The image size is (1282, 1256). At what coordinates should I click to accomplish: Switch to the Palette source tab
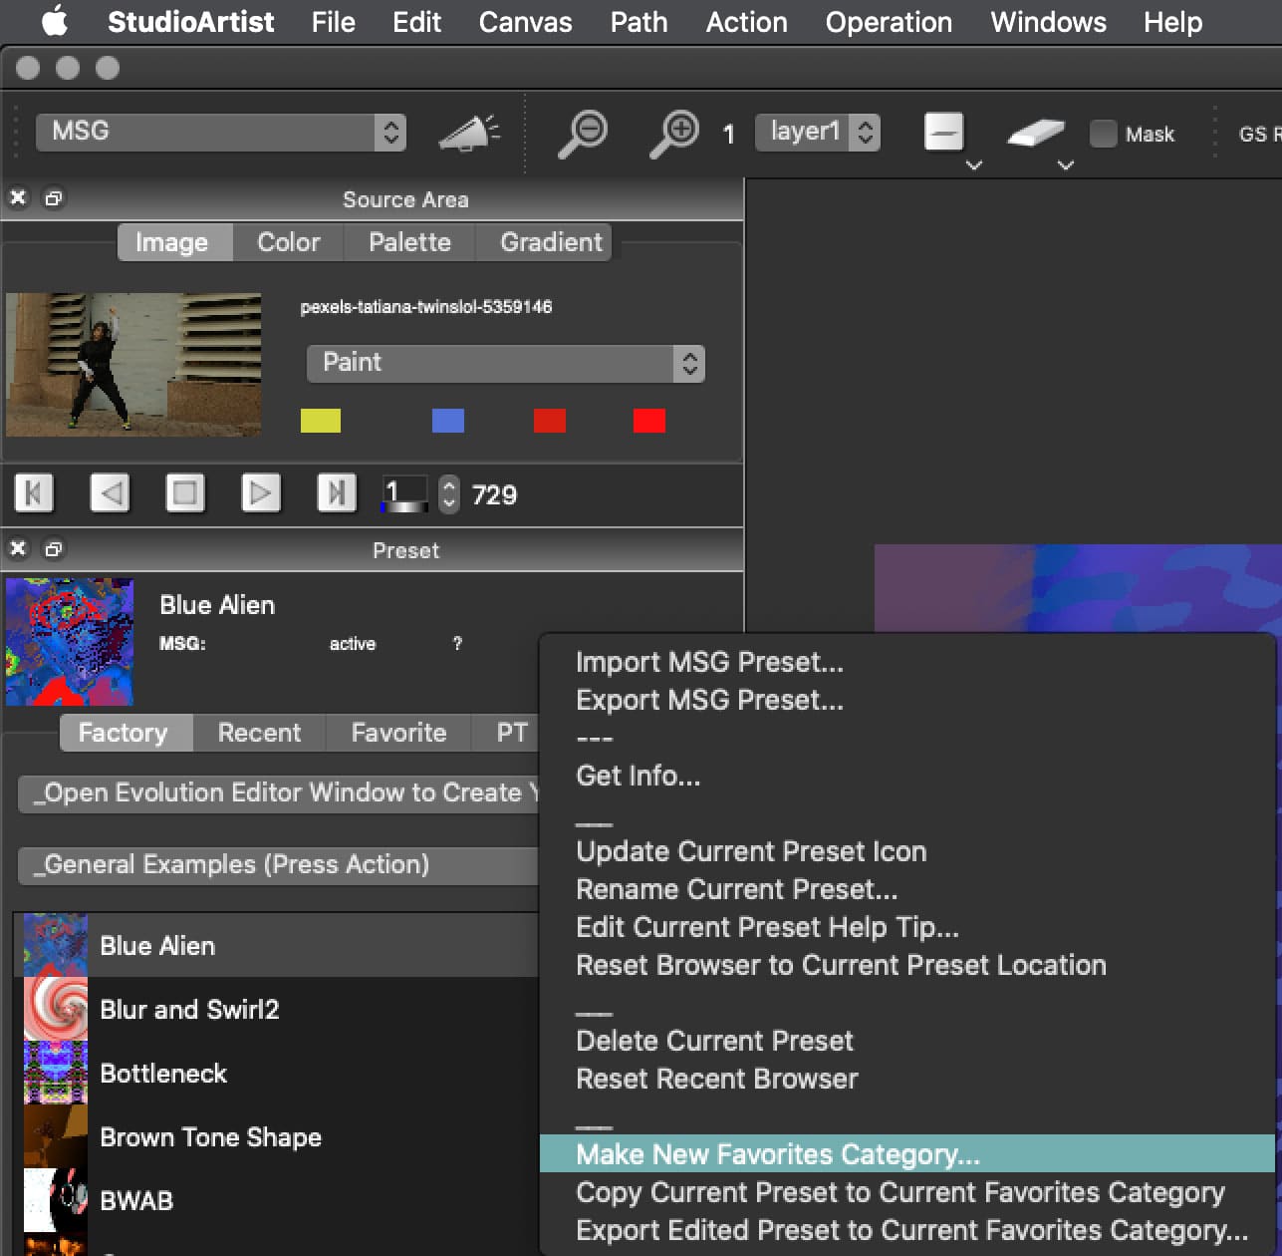pyautogui.click(x=409, y=242)
